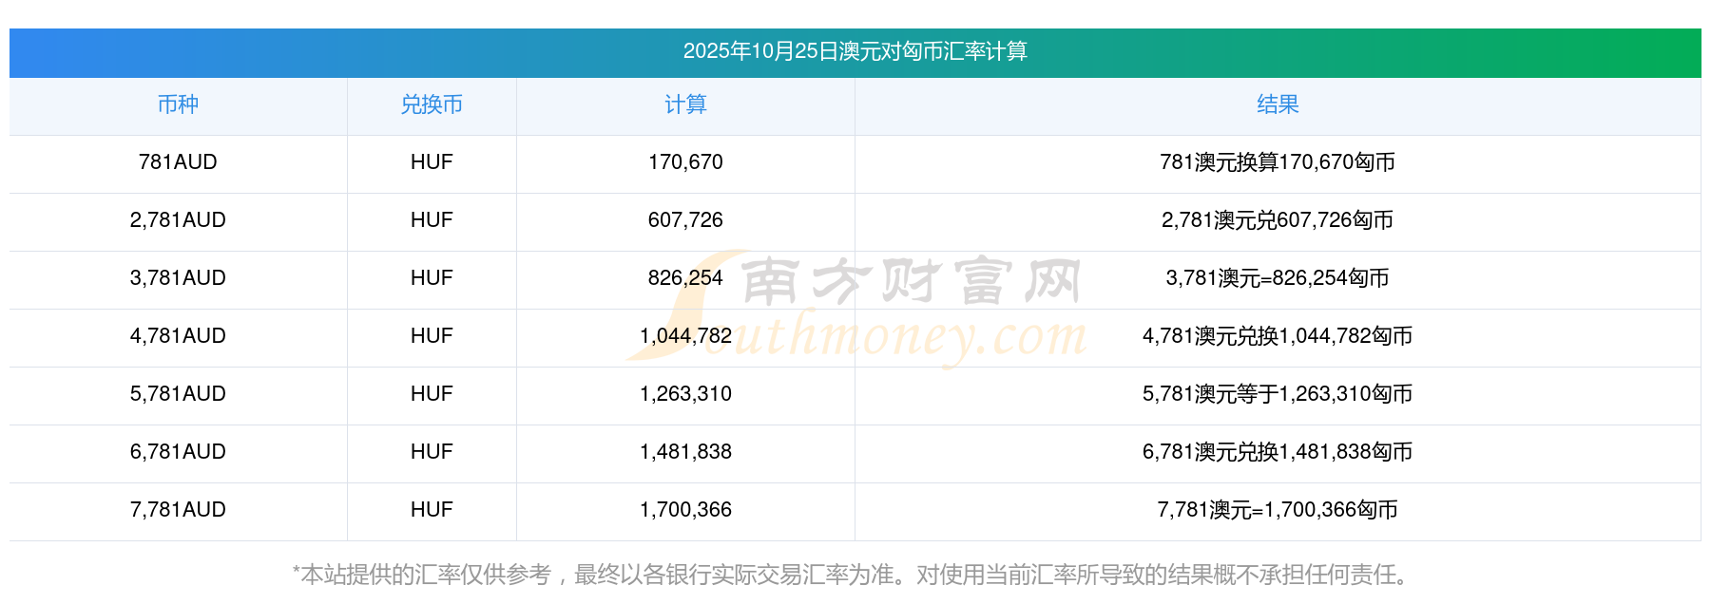1711x604 pixels.
Task: Click result text 781澳元换算170,670匈币
Action: (x=1277, y=162)
